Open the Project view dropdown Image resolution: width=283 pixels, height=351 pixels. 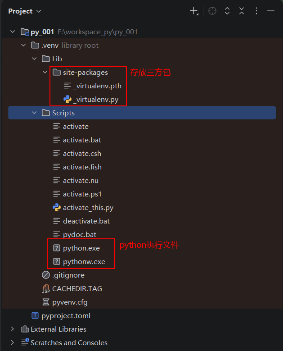(25, 11)
